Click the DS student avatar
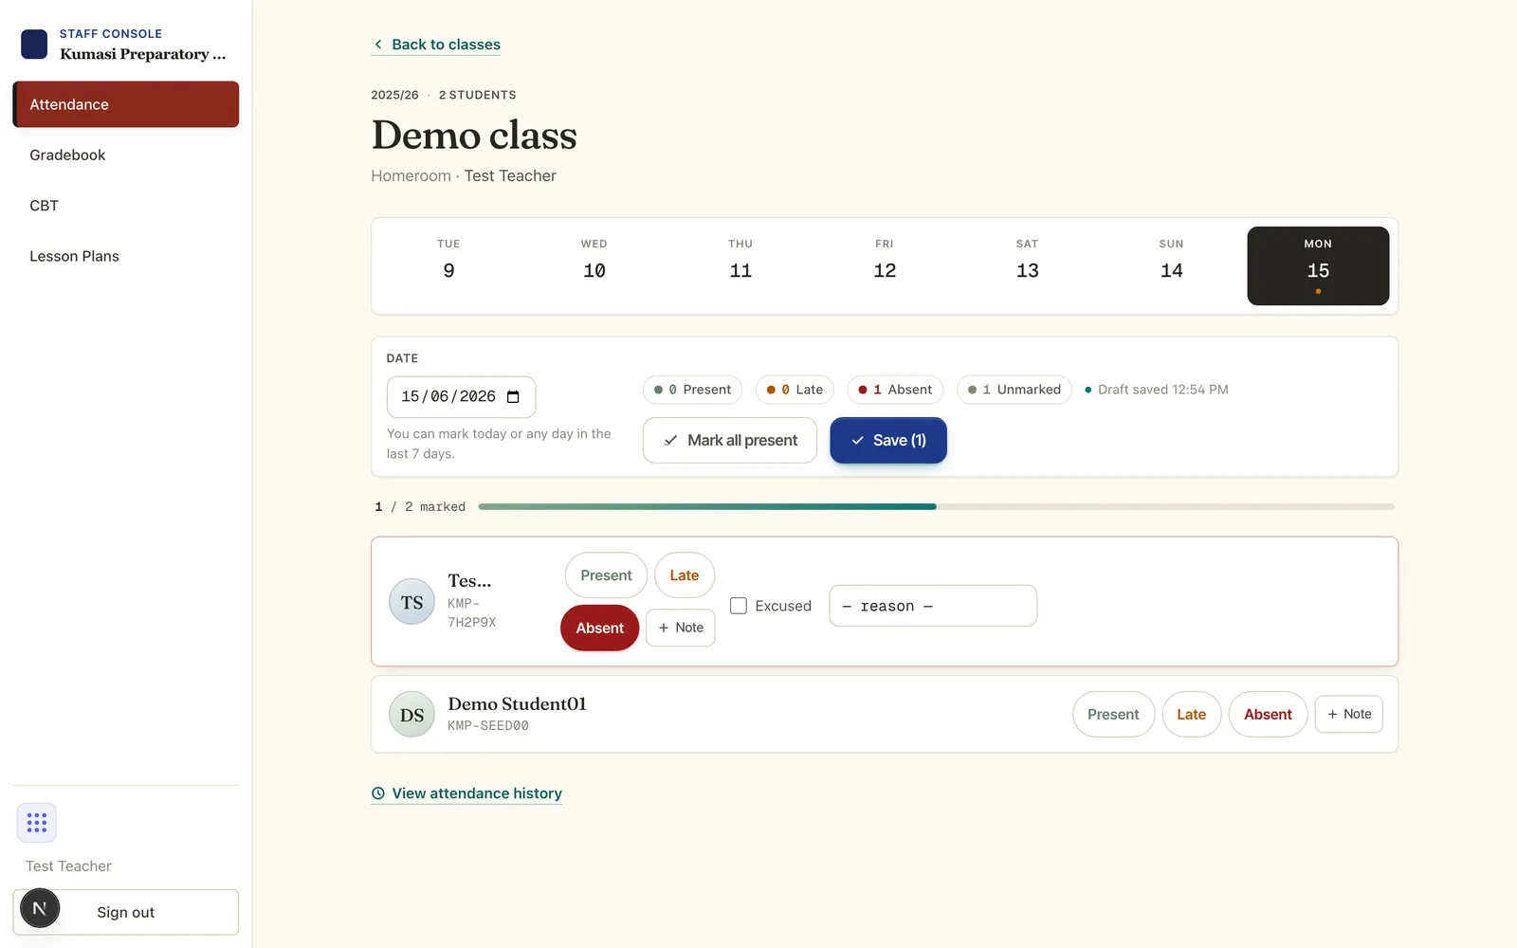The image size is (1517, 948). [411, 715]
